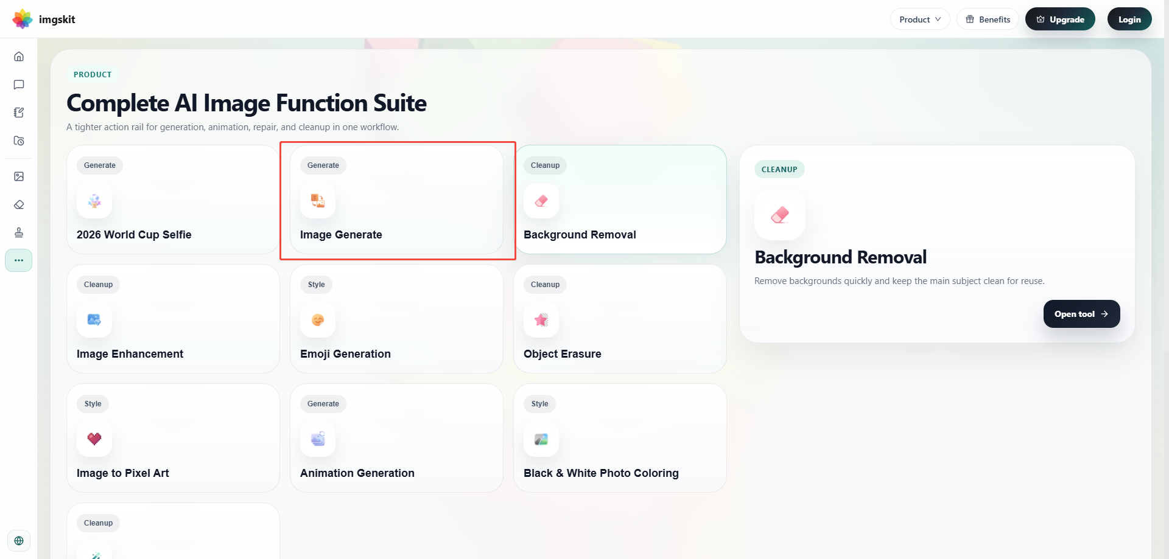Click the globe language icon

pos(19,541)
